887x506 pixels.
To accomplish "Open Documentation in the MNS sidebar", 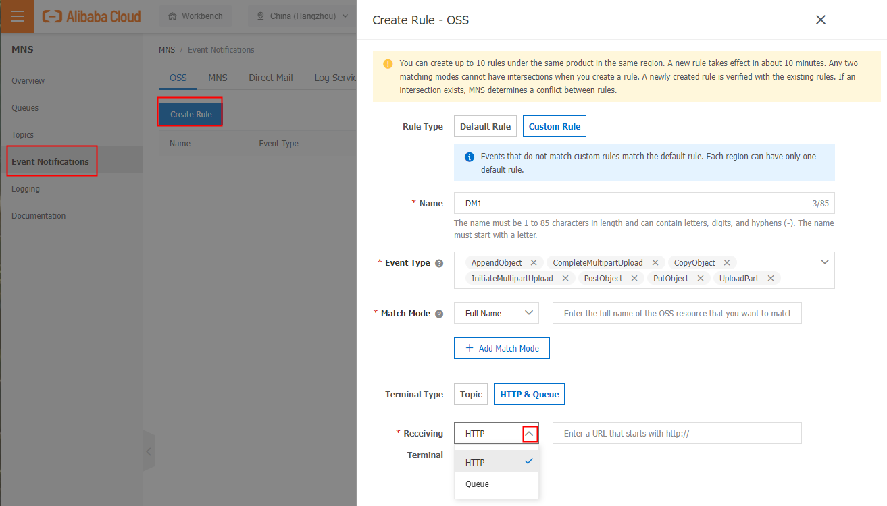I will pos(39,216).
